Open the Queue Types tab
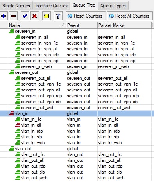This screenshot has width=154, height=190. [113, 6]
